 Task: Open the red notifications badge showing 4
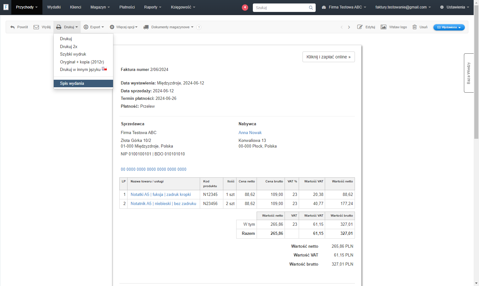245,7
